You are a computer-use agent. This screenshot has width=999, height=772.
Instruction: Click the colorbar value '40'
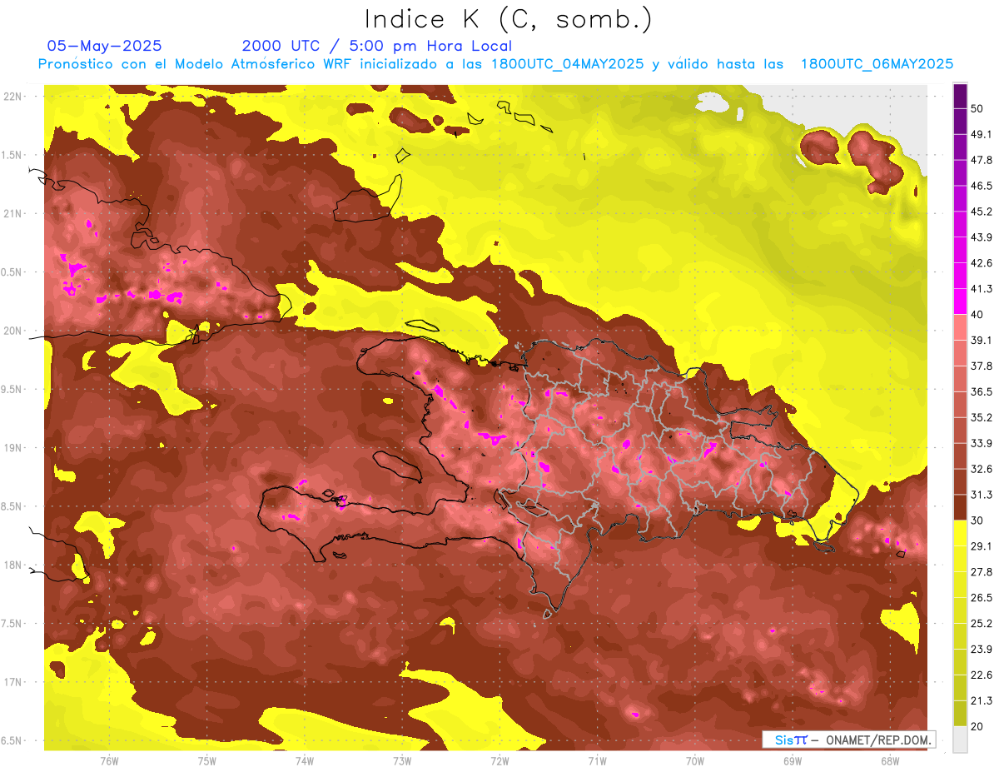tap(978, 315)
